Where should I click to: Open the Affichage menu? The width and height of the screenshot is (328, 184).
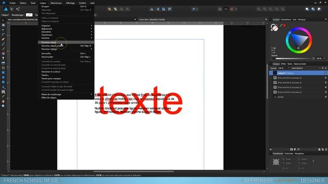point(70,3)
